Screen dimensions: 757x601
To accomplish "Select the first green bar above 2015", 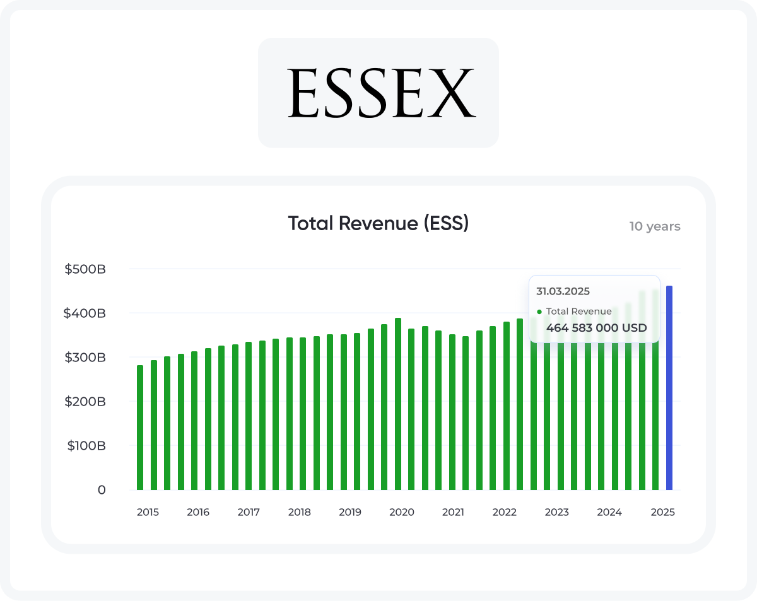I will point(140,428).
